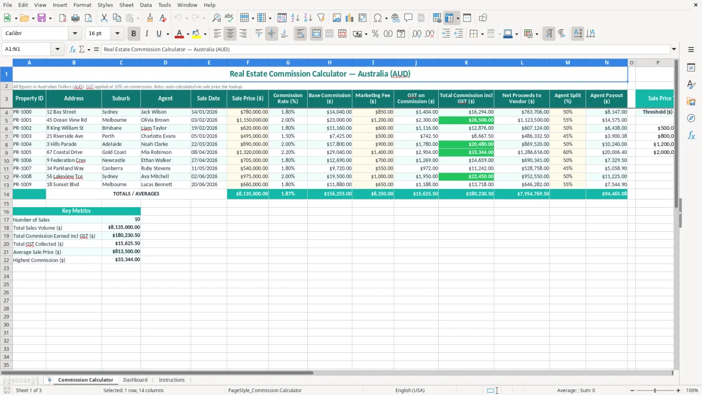
Task: Run the spelling check
Action: (229, 18)
